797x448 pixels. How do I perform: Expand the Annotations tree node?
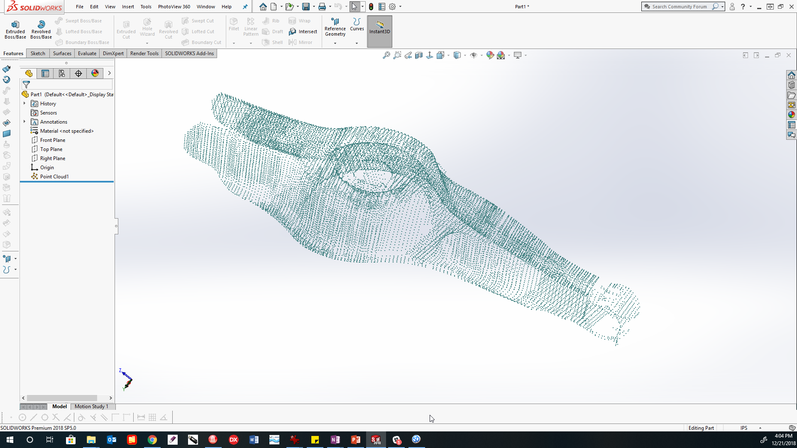click(24, 122)
